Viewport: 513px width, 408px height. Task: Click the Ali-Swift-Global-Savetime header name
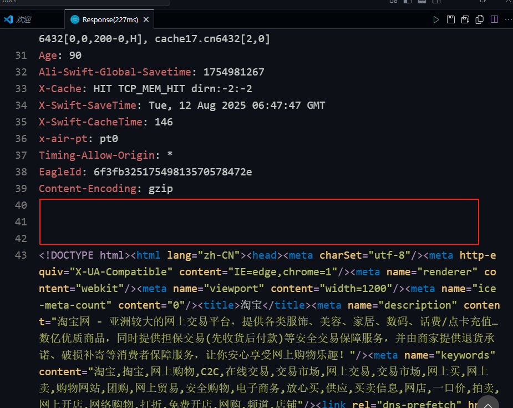tap(115, 72)
